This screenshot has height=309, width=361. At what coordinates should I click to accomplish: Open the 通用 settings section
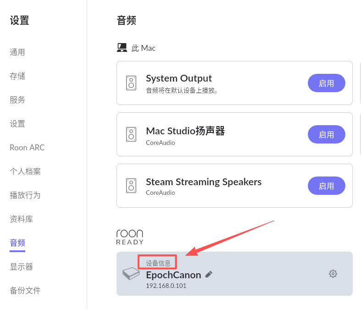click(17, 52)
